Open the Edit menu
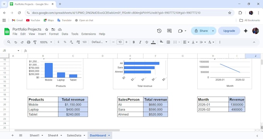The image size is (263, 139). pyautogui.click(x=23, y=34)
